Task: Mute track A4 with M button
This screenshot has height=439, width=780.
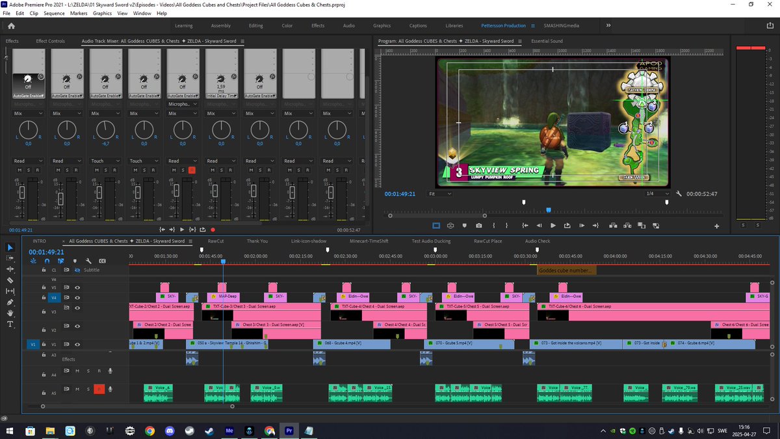Action: click(x=77, y=371)
